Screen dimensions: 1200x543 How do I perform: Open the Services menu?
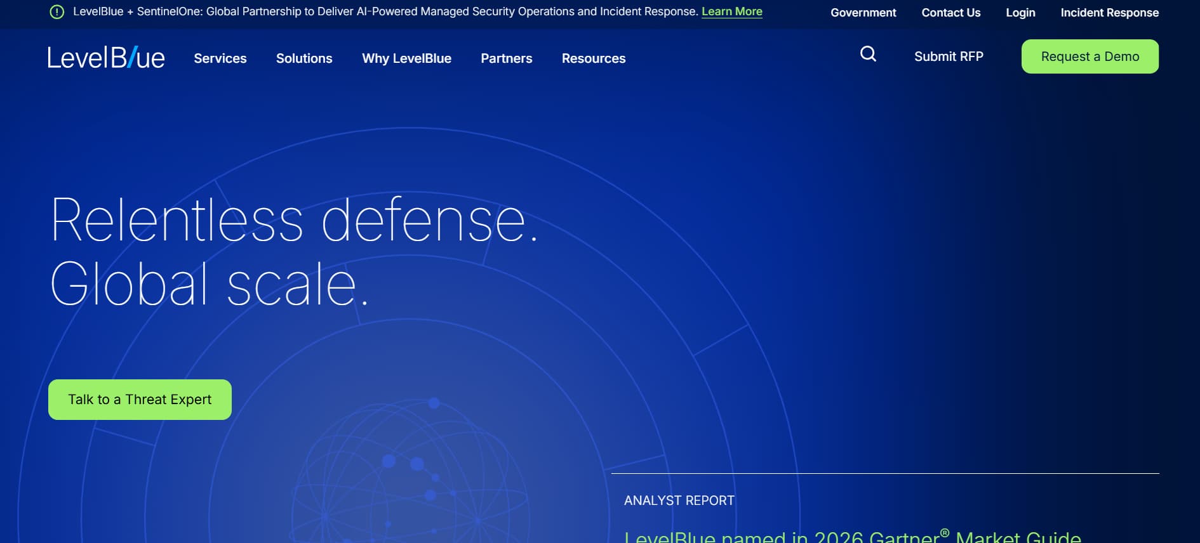pyautogui.click(x=220, y=58)
